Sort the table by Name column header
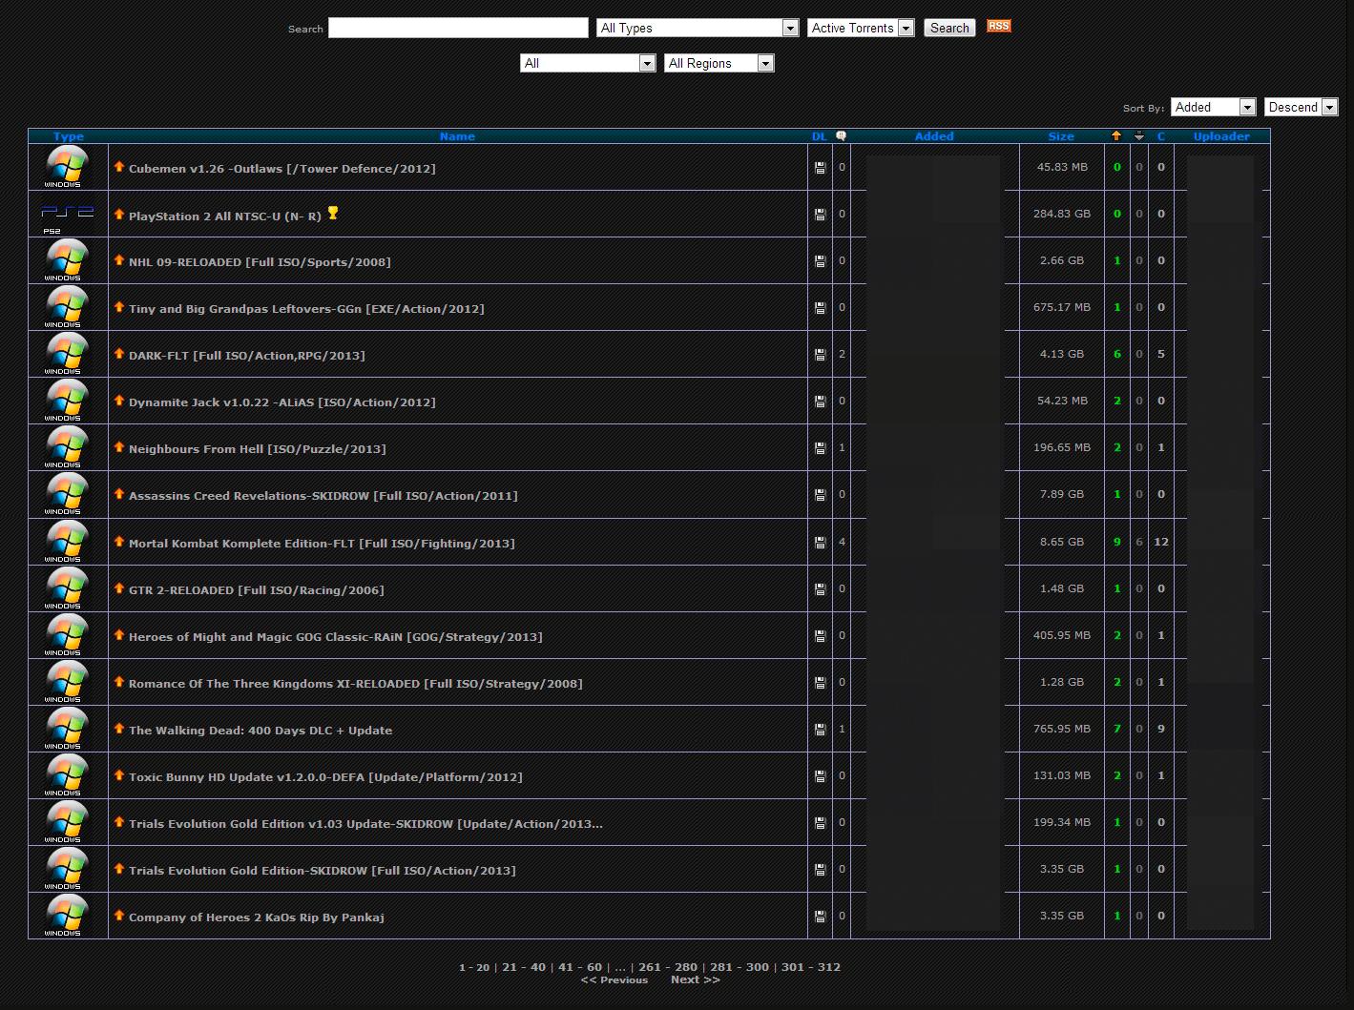This screenshot has width=1354, height=1010. pos(457,136)
